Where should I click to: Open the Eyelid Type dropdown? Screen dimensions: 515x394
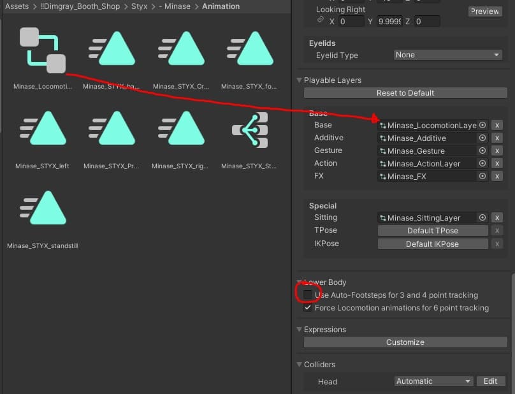click(447, 55)
